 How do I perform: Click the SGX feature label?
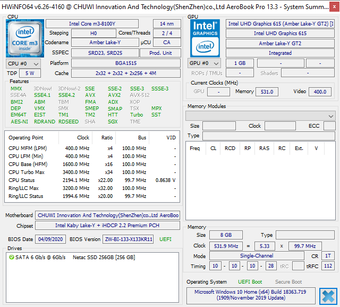pyautogui.click(x=113, y=122)
